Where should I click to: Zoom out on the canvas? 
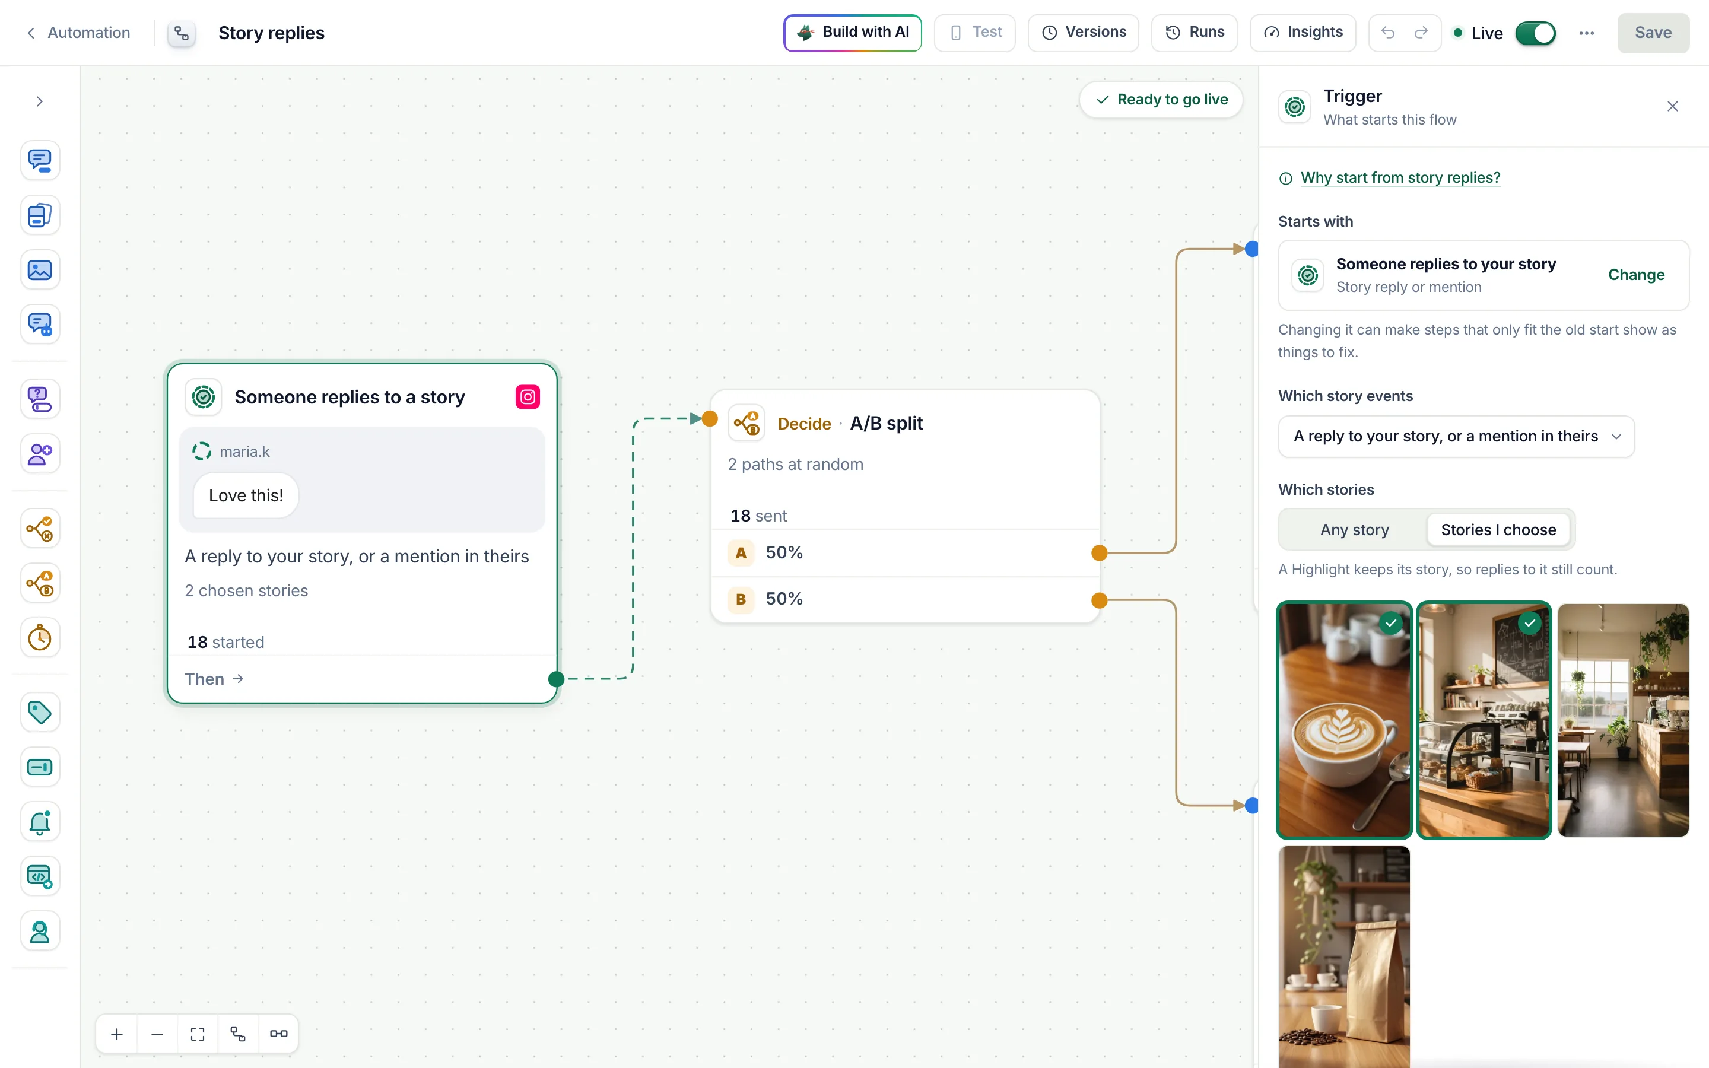(157, 1034)
